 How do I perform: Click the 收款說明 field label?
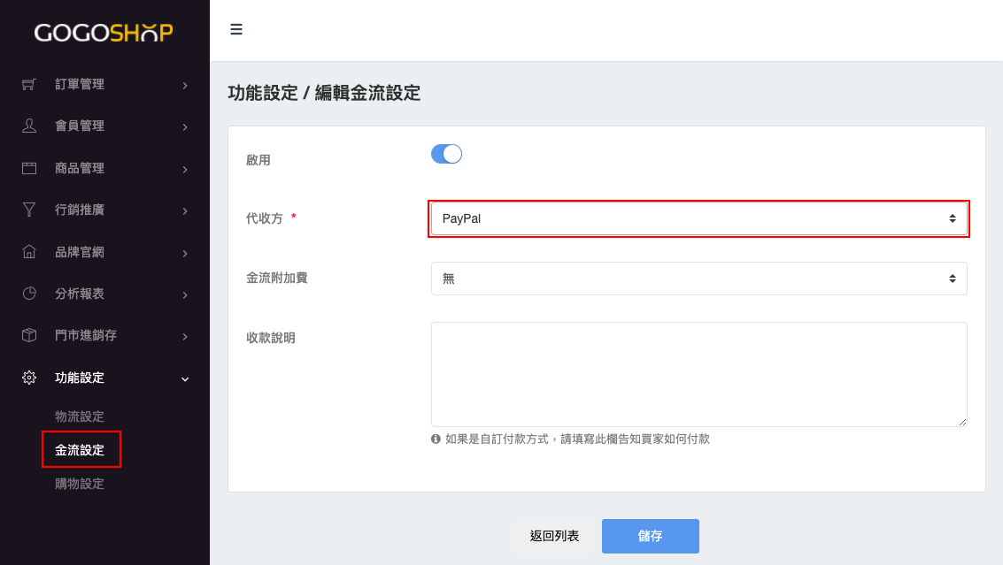tap(271, 338)
